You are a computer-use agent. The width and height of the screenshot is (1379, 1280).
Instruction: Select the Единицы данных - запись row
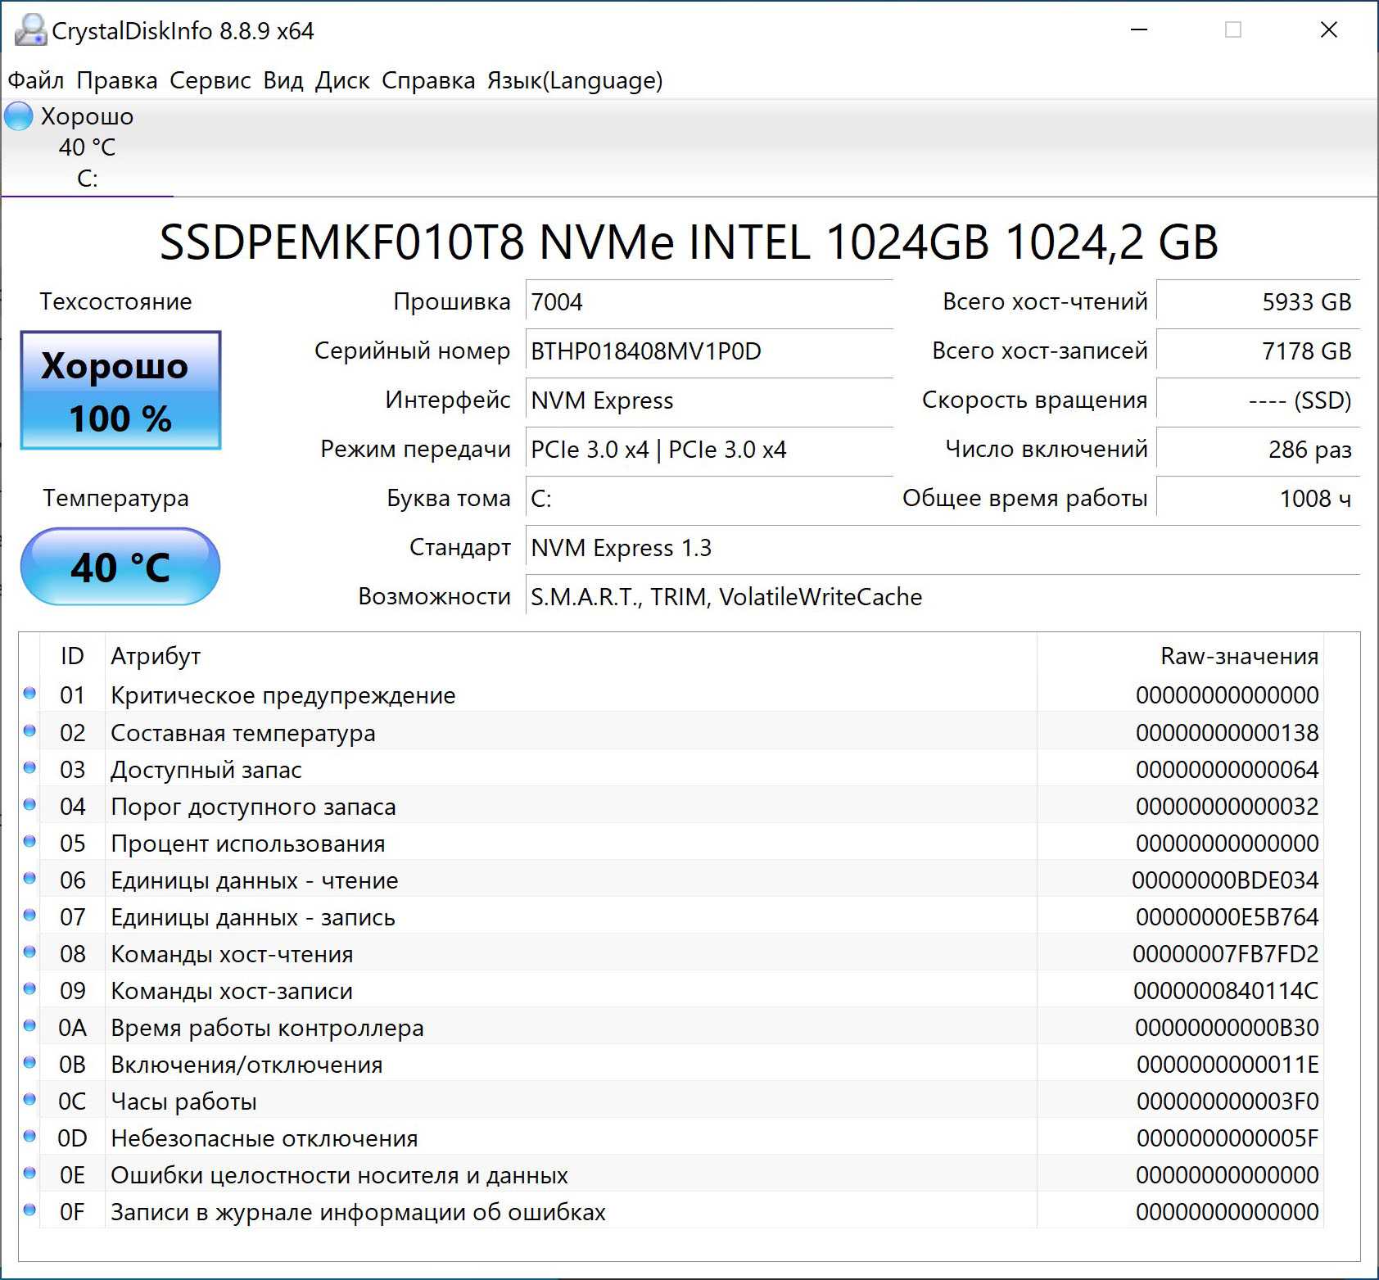click(x=573, y=917)
